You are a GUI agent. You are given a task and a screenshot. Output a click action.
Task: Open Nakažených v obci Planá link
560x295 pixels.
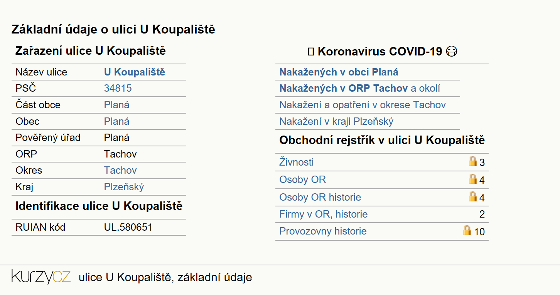coord(339,72)
